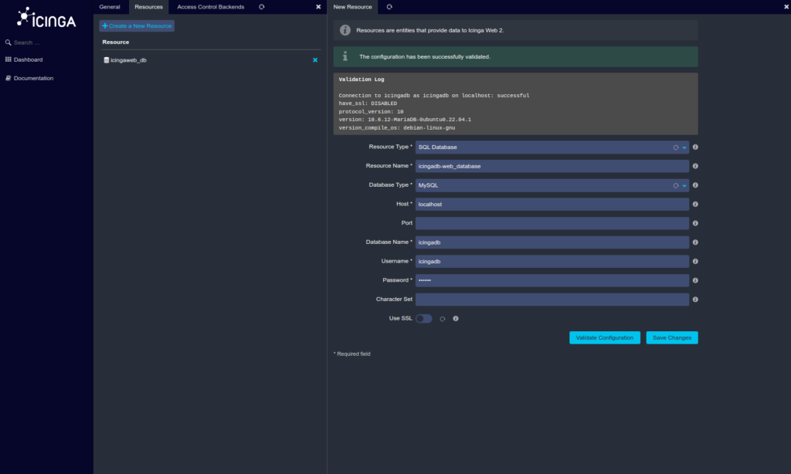Refresh the New Resource panel
The height and width of the screenshot is (474, 791).
389,6
